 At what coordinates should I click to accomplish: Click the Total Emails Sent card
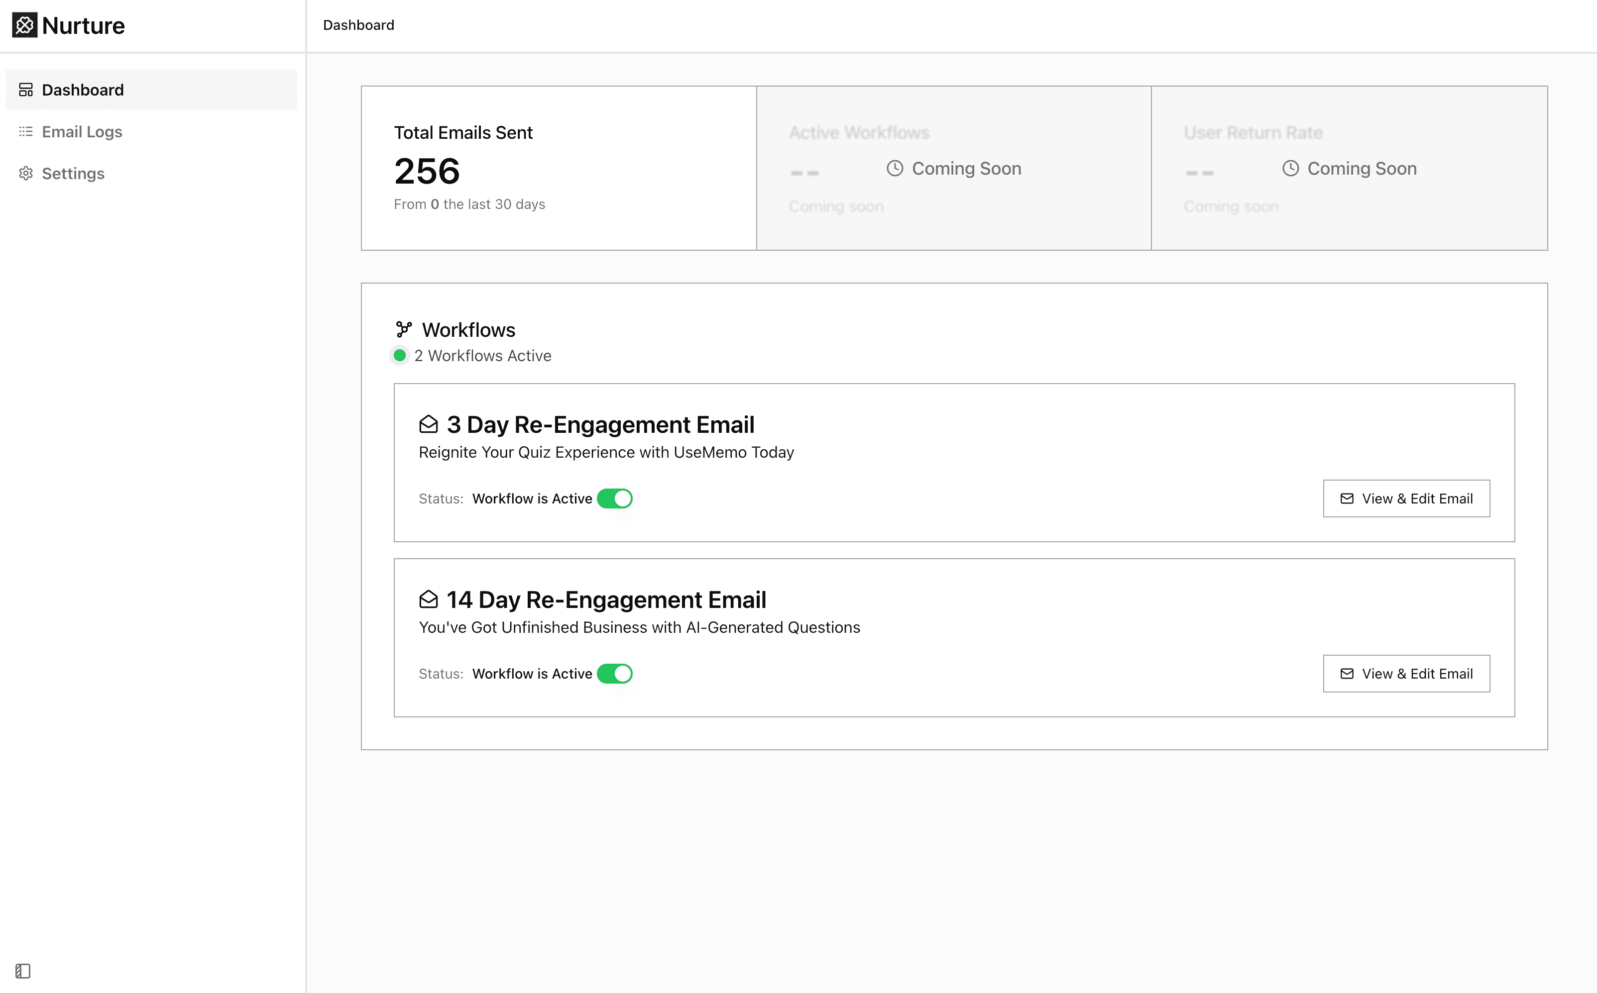tap(559, 168)
